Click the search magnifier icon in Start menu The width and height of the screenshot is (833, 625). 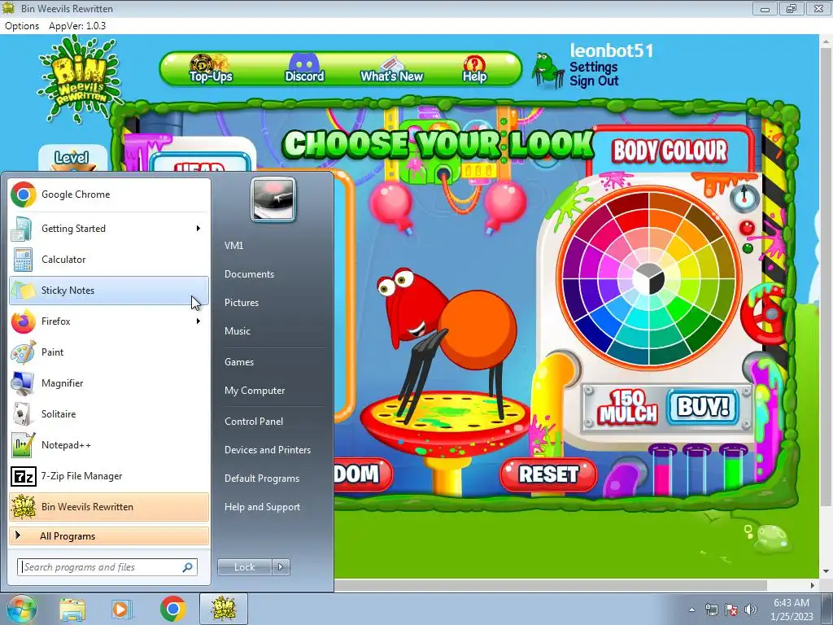pos(188,567)
